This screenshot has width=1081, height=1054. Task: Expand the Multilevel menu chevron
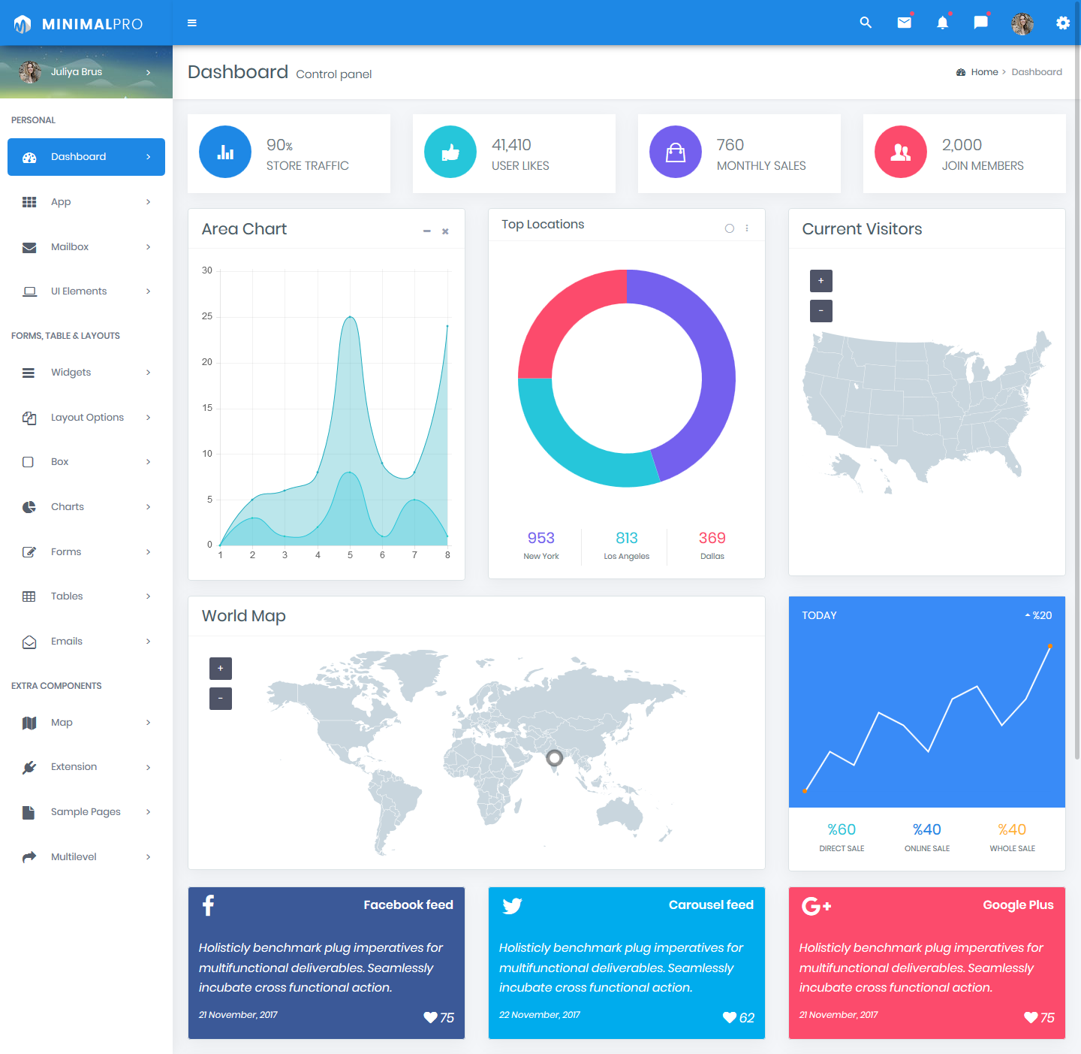(x=148, y=857)
